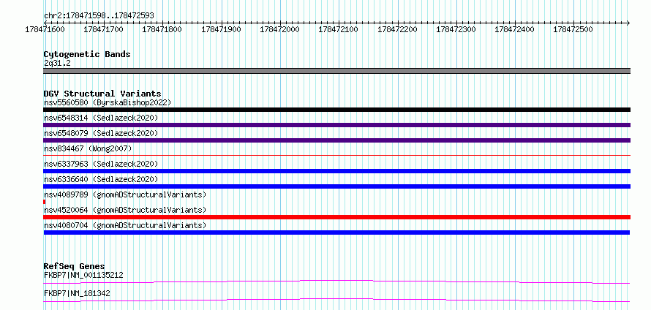
Task: Open FKBP7|NM_001135212 transcript label
Action: point(83,275)
